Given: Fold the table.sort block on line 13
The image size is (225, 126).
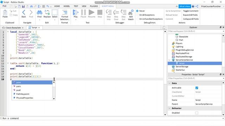Looking at the screenshot, I should [x=8, y=63].
